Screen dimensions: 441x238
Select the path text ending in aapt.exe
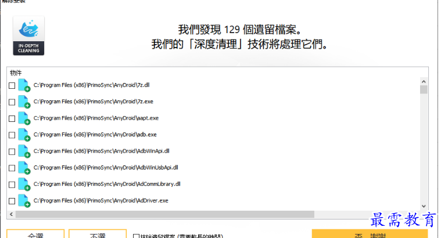click(96, 118)
